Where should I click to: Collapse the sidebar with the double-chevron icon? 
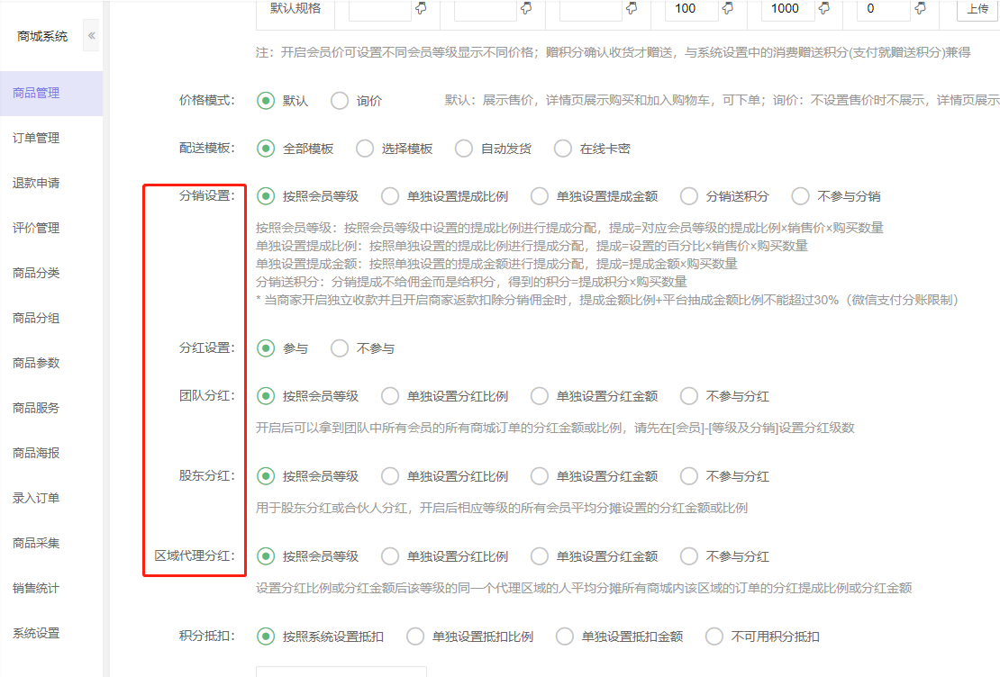click(92, 36)
